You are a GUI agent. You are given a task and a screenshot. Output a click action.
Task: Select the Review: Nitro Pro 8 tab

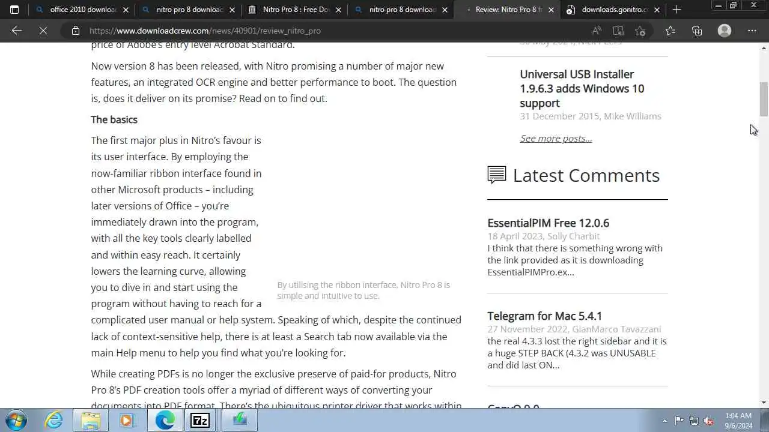[508, 10]
